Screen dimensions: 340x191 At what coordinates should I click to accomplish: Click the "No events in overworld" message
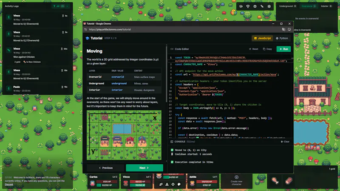pos(307,19)
